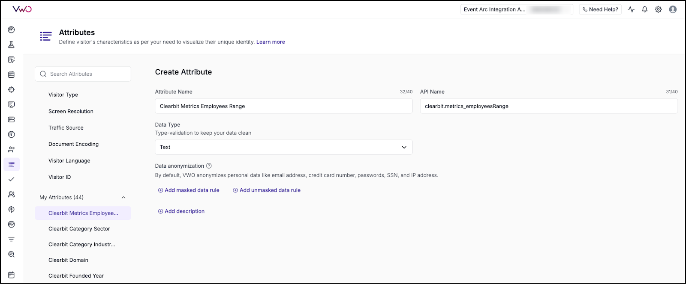Select Clearbit Founded Year attribute
Screen dimensions: 686x284
76,276
